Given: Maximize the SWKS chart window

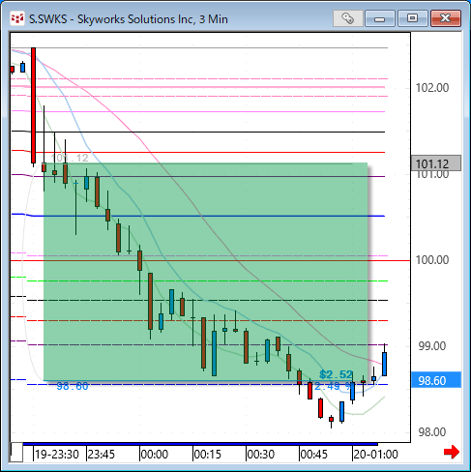Looking at the screenshot, I should tap(412, 18).
